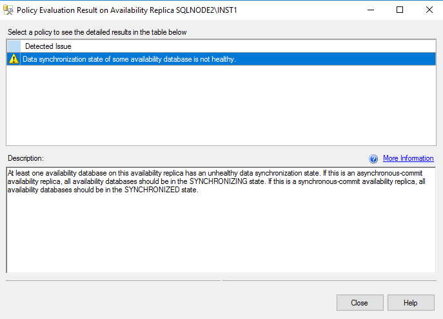Click the blue help icon beside More Information
The image size is (443, 319).
pos(373,159)
